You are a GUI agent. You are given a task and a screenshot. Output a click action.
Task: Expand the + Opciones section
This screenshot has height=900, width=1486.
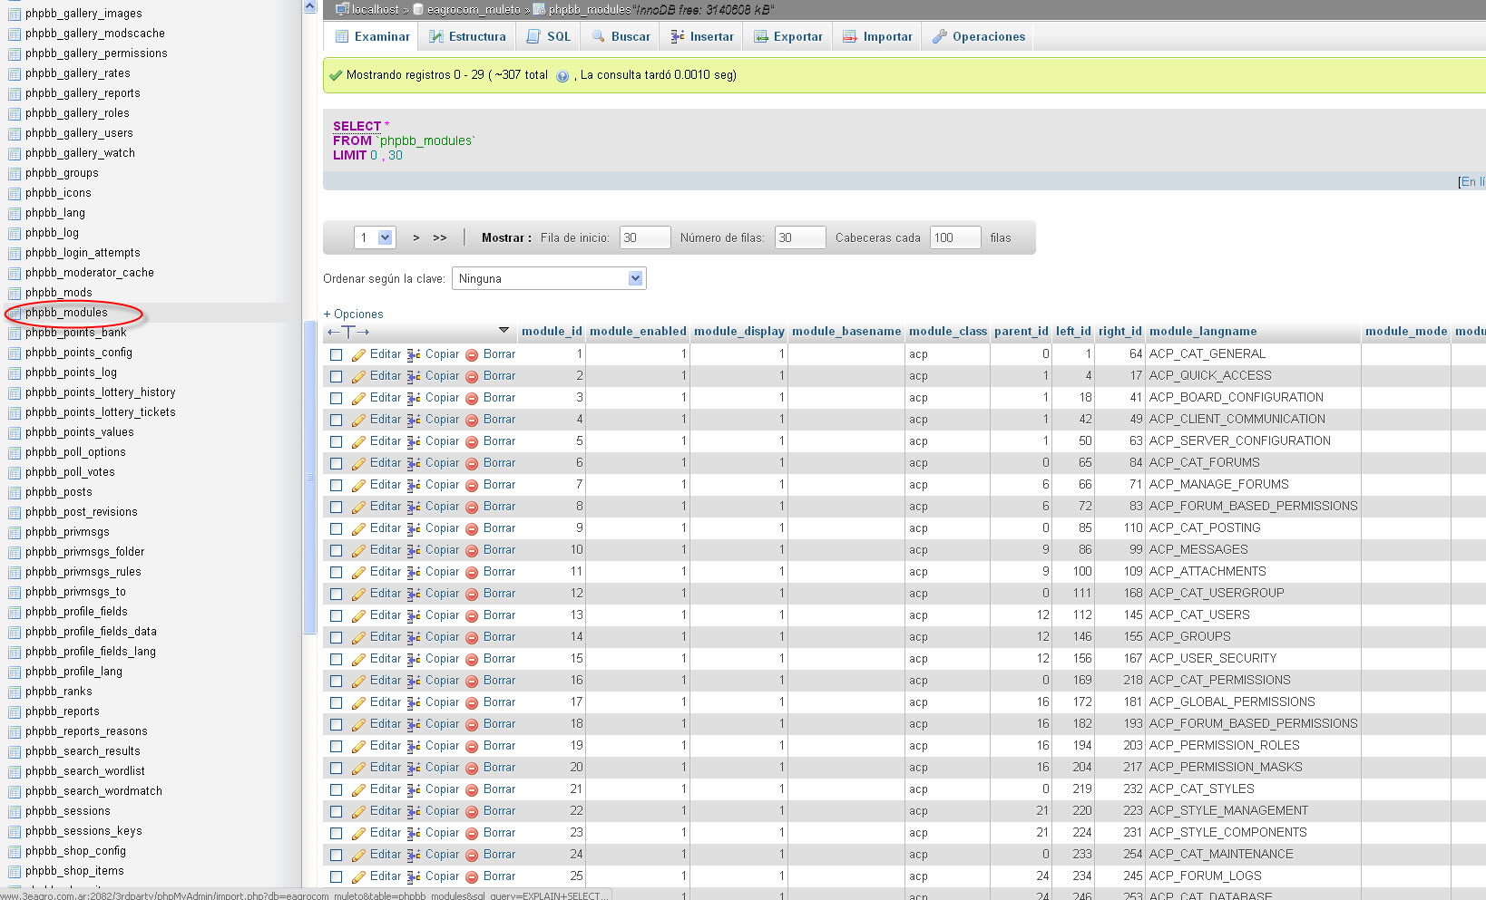[354, 315]
